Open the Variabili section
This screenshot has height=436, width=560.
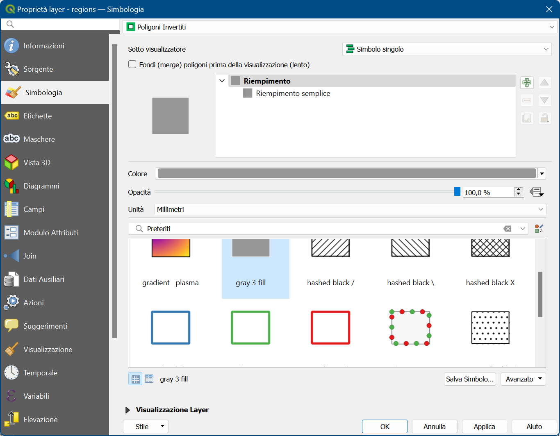click(x=55, y=396)
